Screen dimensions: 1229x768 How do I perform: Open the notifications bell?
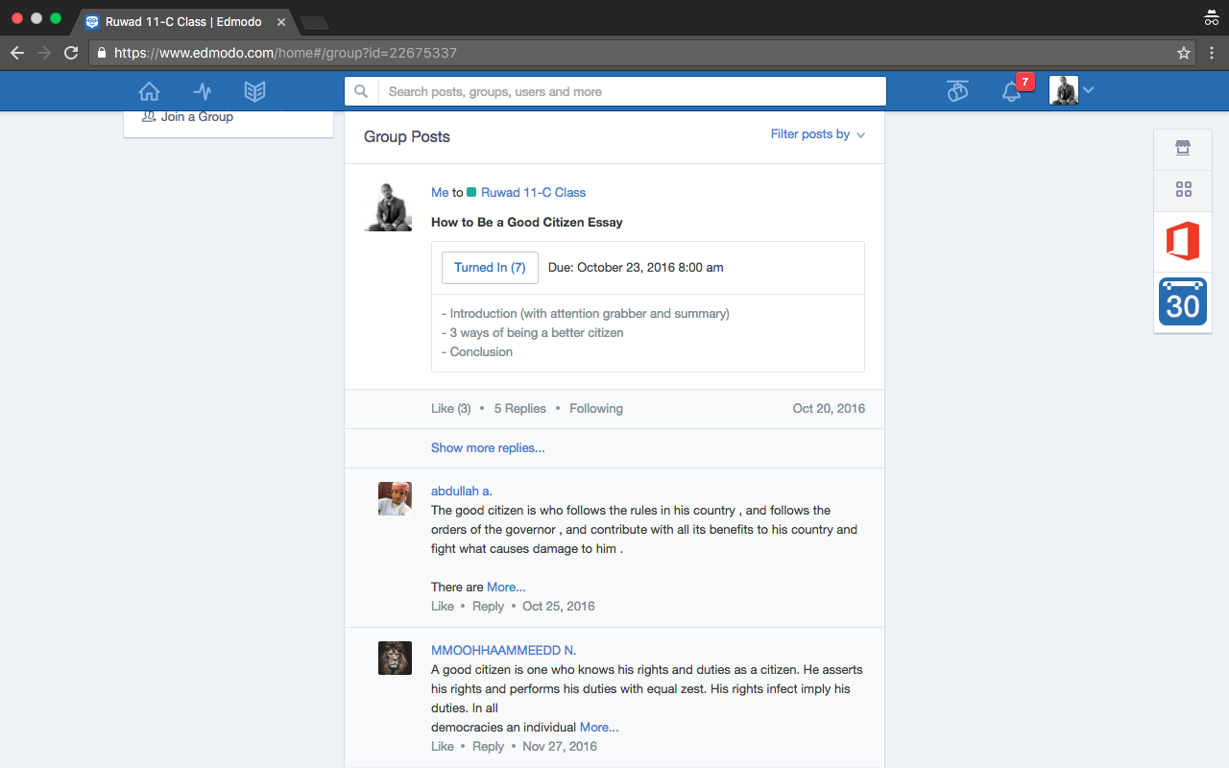pos(1011,92)
